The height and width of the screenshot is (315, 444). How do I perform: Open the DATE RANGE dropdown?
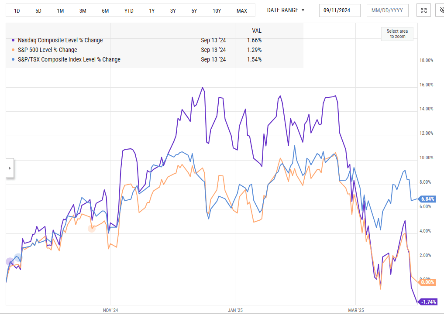coord(286,10)
